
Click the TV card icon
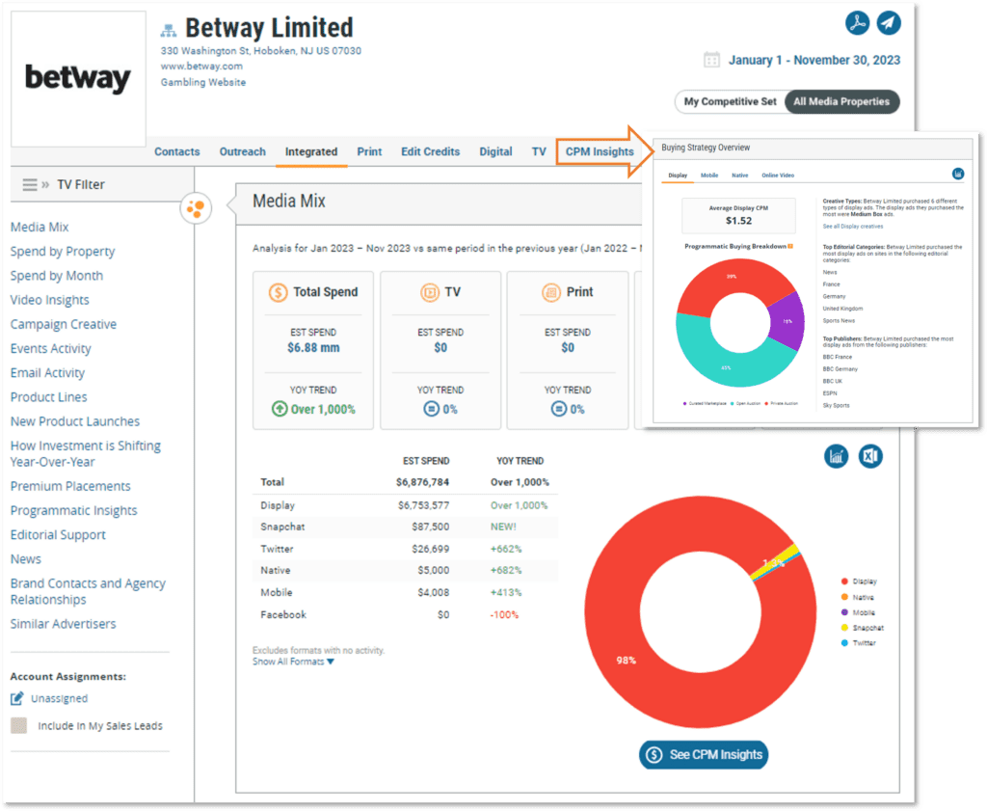[430, 292]
